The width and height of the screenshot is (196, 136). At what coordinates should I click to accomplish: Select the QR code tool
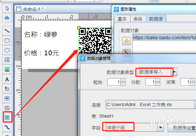point(7,118)
